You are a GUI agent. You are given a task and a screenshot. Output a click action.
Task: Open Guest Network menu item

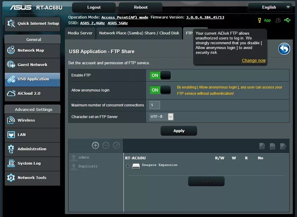click(32, 65)
